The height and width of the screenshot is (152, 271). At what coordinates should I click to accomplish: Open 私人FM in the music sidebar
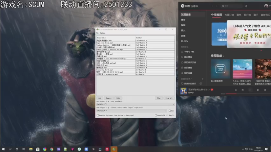tap(185, 41)
